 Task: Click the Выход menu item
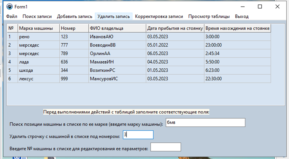pyautogui.click(x=242, y=17)
